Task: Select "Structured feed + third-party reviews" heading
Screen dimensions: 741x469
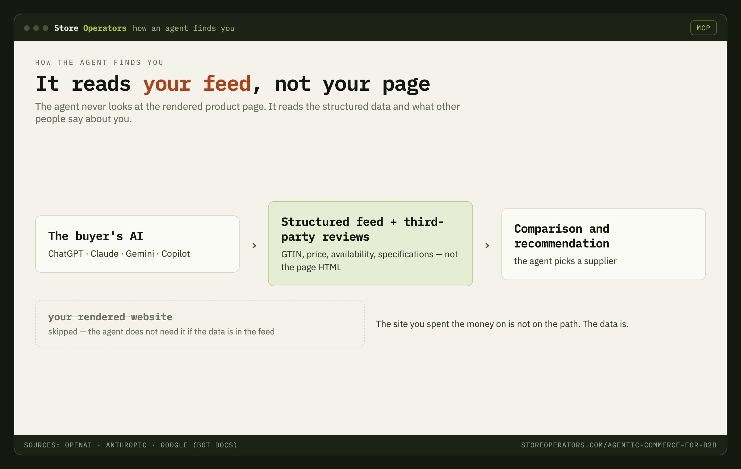Action: [362, 229]
